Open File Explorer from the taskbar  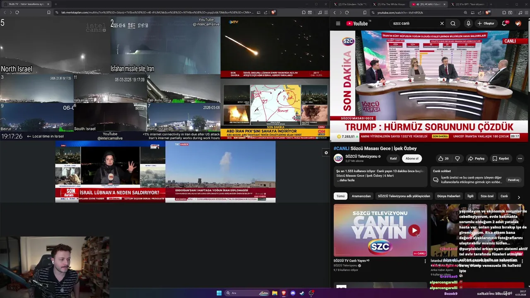click(275, 293)
